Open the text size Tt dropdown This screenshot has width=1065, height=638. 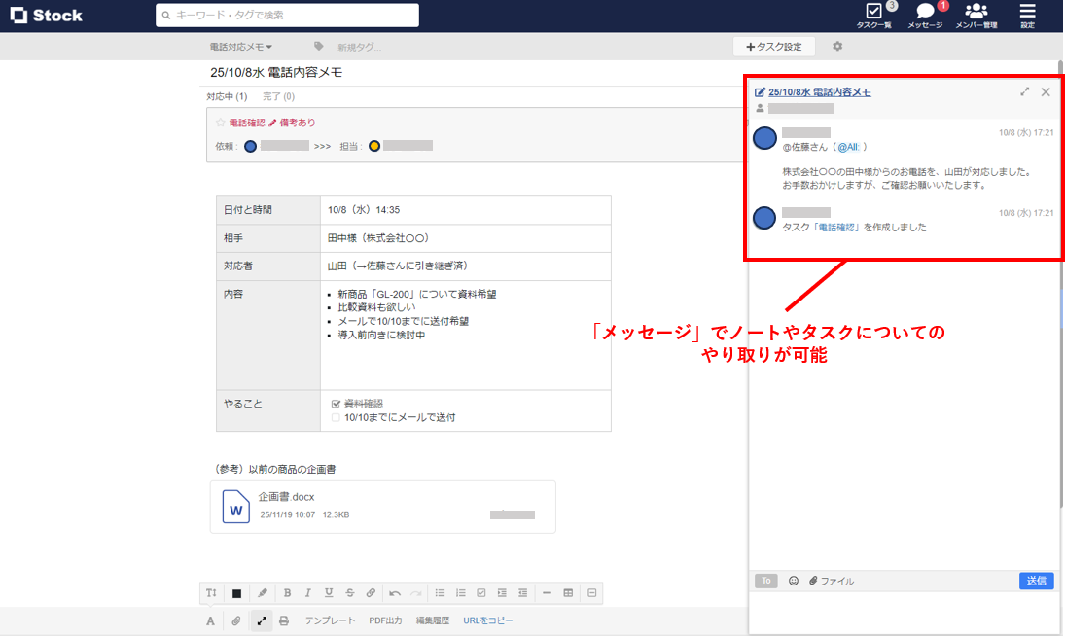(211, 592)
